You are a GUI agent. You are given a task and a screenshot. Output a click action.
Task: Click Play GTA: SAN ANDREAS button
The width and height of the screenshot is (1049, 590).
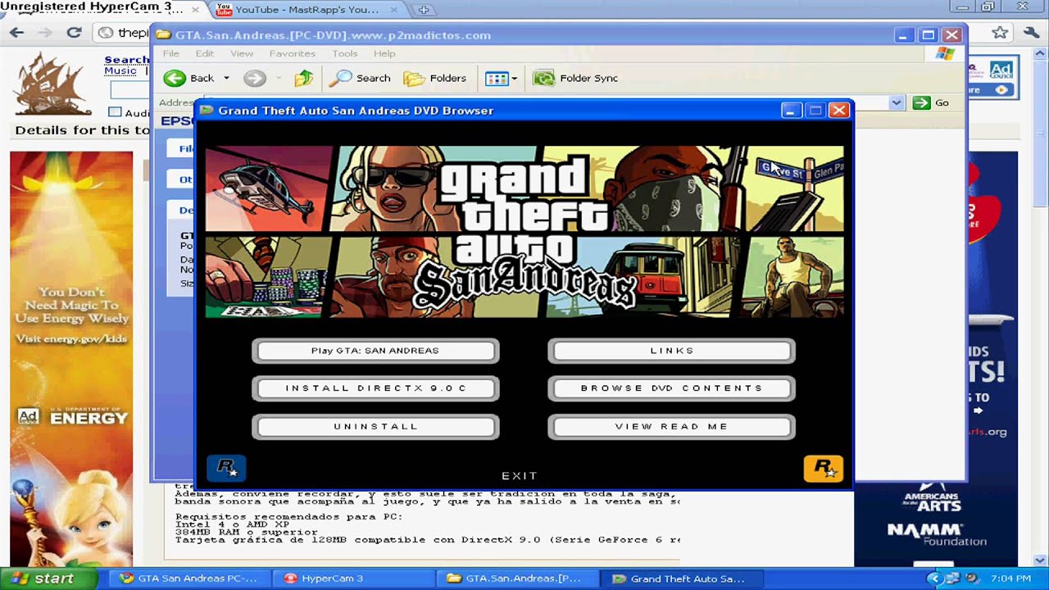click(x=375, y=351)
